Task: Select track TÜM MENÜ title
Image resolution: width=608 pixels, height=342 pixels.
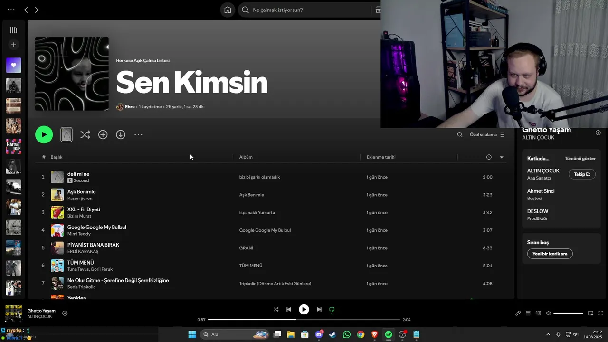Action: [x=81, y=263]
